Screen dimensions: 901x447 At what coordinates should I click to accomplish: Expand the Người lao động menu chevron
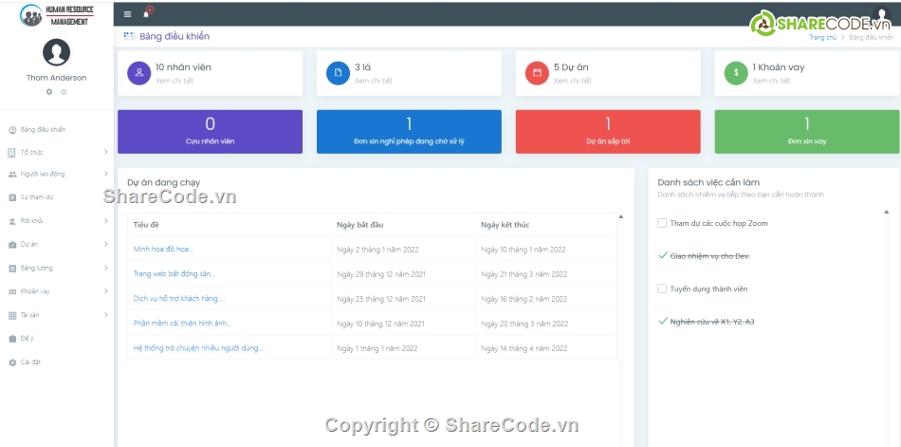click(105, 174)
